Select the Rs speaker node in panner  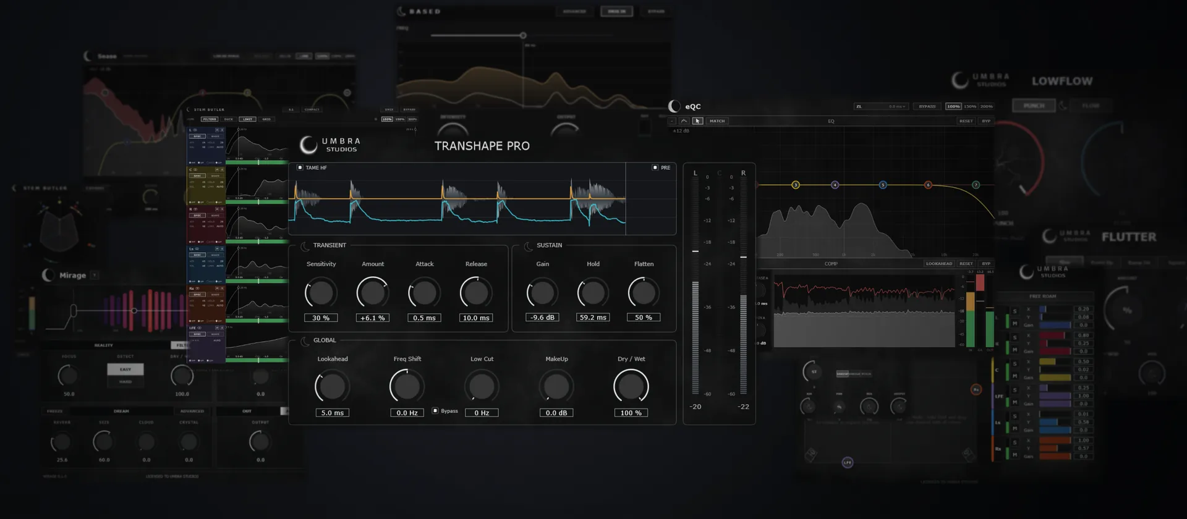(976, 389)
